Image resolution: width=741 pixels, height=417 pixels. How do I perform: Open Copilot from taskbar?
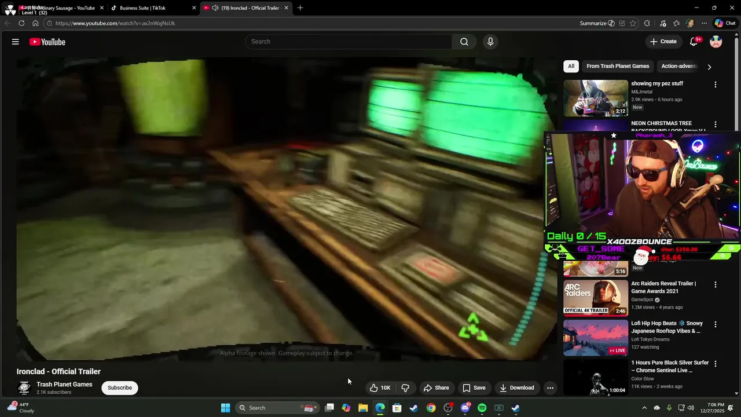click(x=346, y=408)
